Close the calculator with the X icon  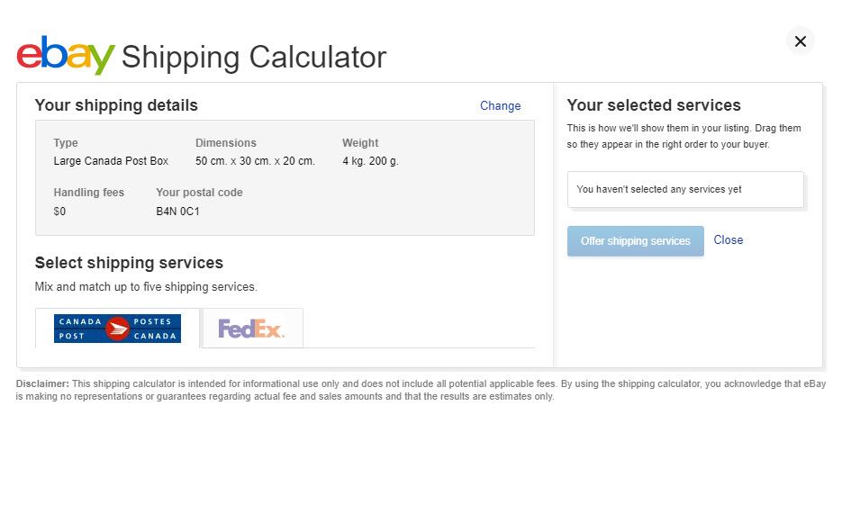(800, 41)
